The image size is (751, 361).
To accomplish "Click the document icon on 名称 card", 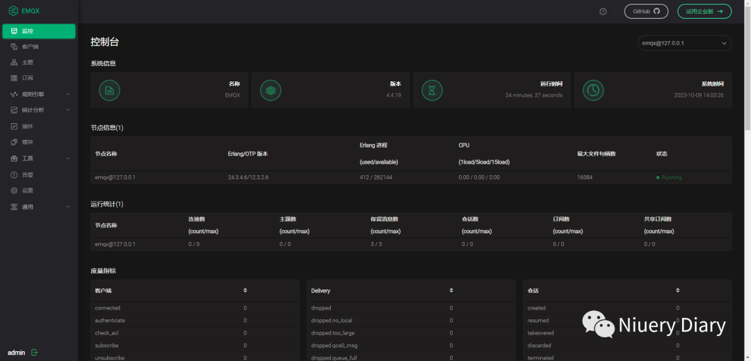I will pyautogui.click(x=109, y=90).
